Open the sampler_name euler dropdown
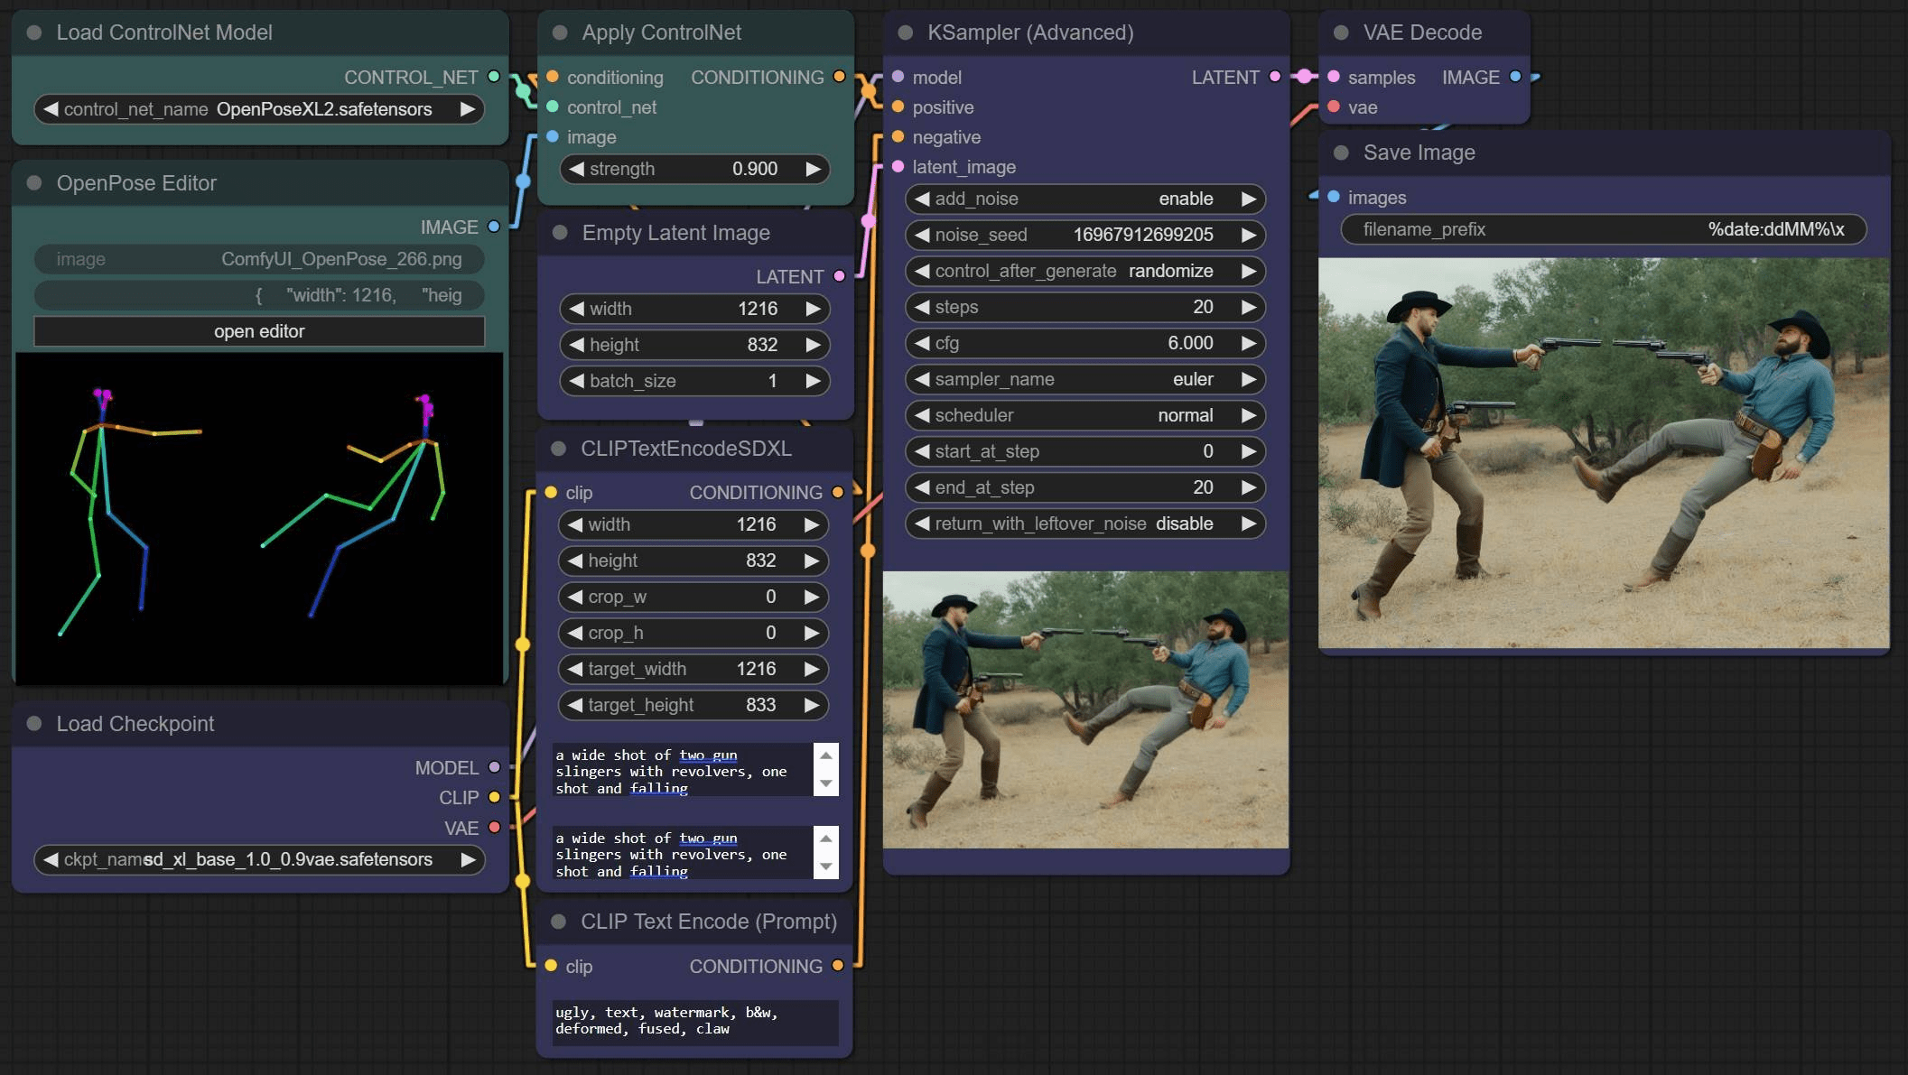This screenshot has height=1075, width=1908. 1084,379
